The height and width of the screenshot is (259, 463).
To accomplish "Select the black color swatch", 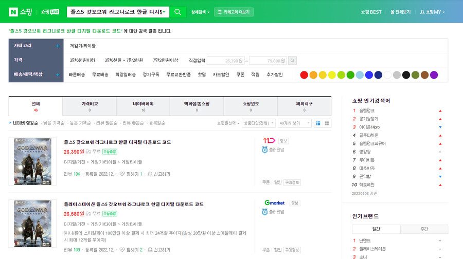I will click(x=406, y=75).
